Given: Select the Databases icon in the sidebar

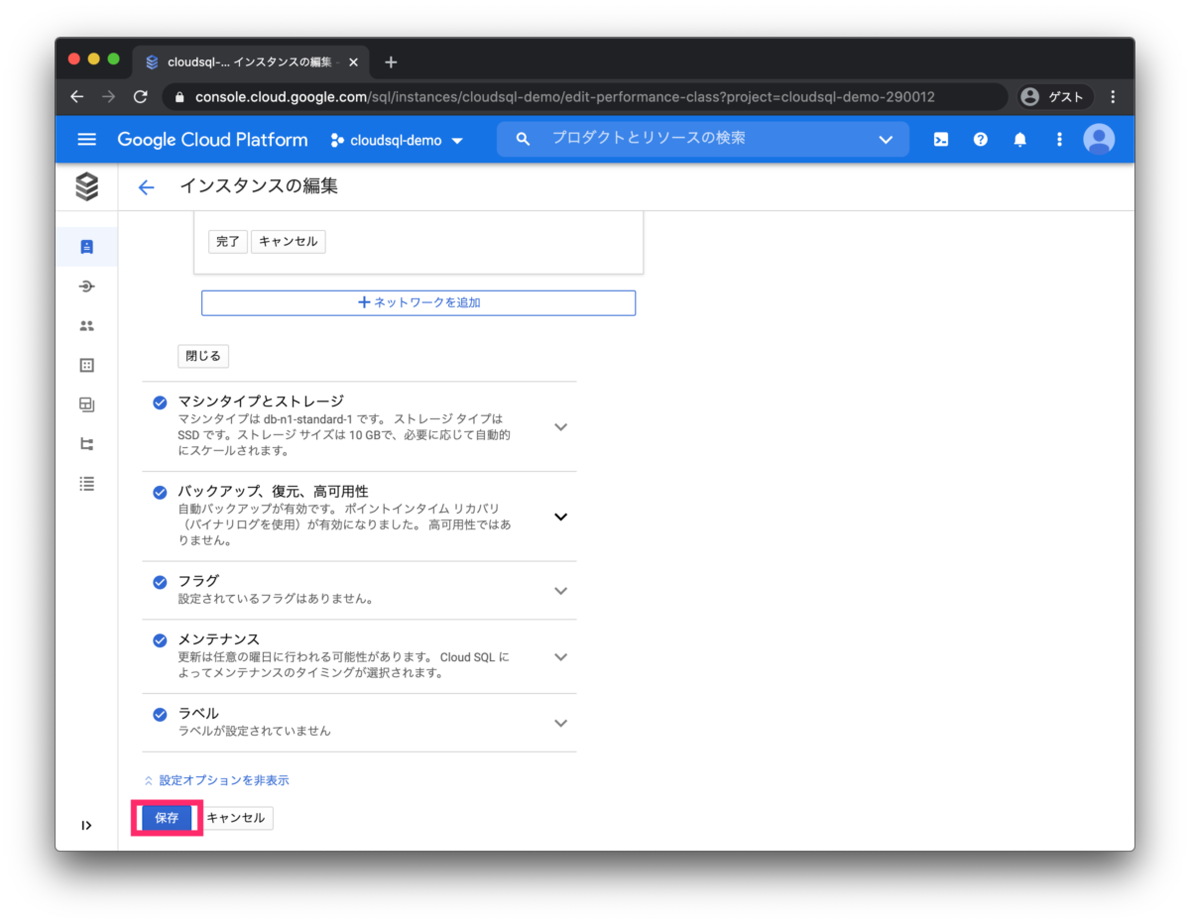Looking at the screenshot, I should click(x=86, y=365).
